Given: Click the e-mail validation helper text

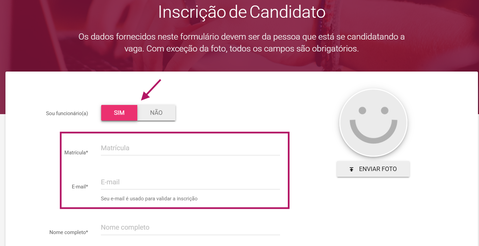Looking at the screenshot, I should (x=149, y=198).
